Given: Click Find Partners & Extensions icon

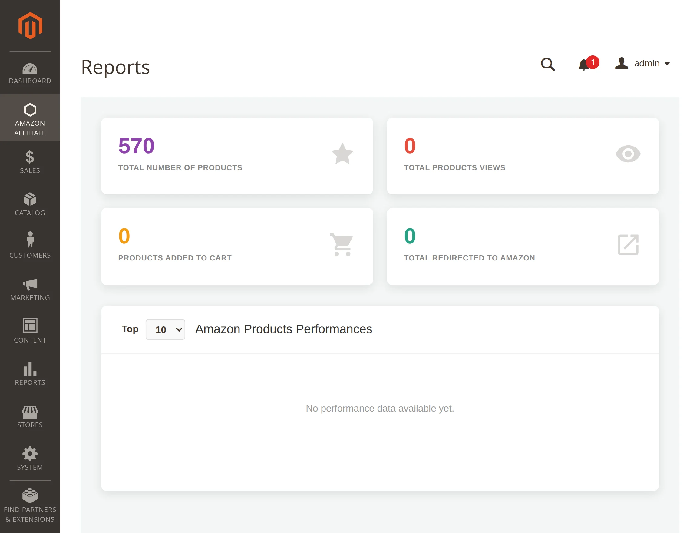Looking at the screenshot, I should [30, 495].
